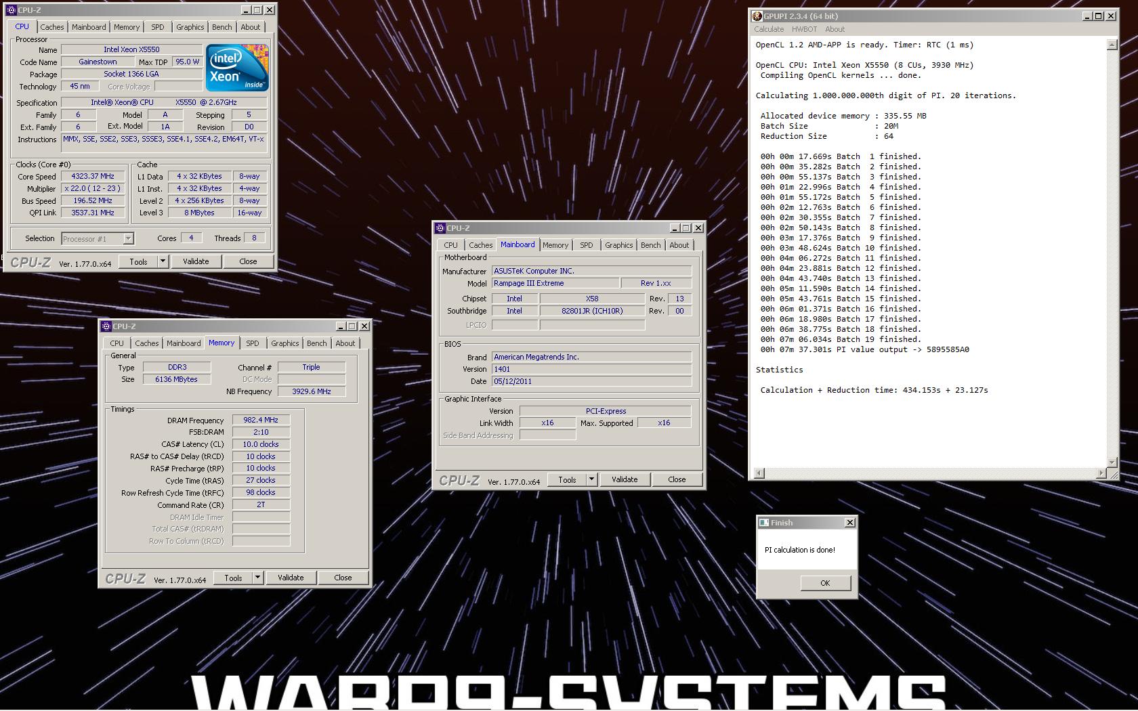Click BIOS date 05/12/2011
This screenshot has width=1138, height=711.
tap(591, 381)
